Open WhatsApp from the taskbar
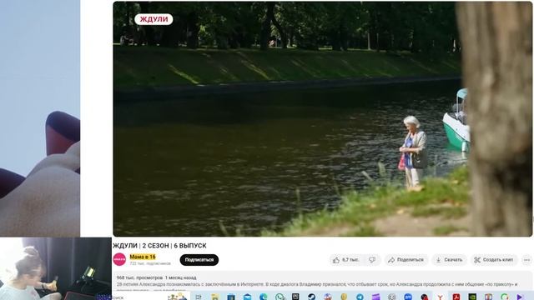Viewport: 534px width, 300px height. coord(280,297)
